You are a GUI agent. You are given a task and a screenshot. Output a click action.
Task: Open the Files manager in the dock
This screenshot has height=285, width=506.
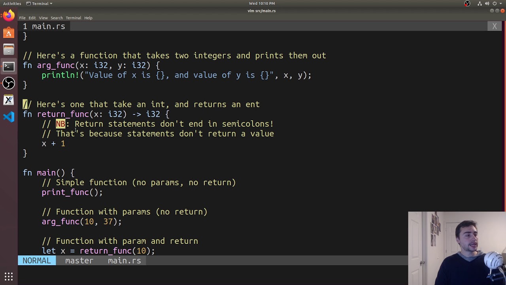coord(9,50)
